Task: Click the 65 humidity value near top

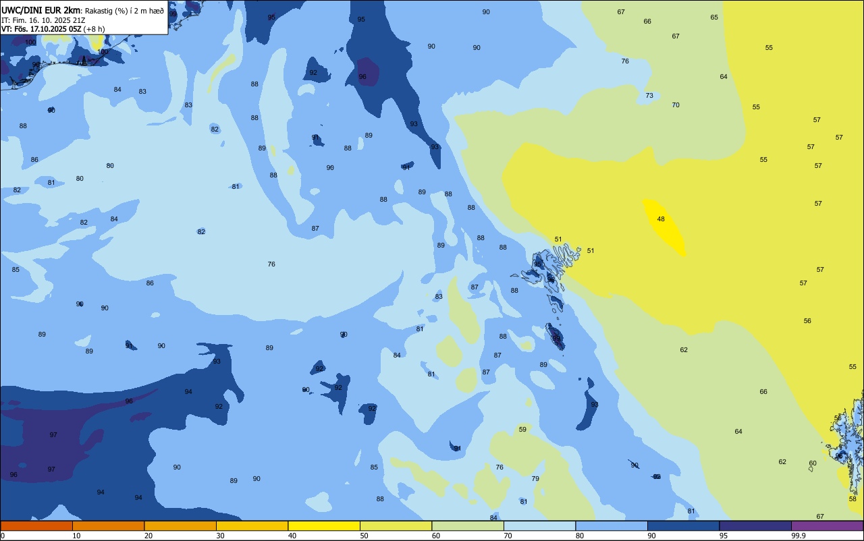Action: point(714,18)
